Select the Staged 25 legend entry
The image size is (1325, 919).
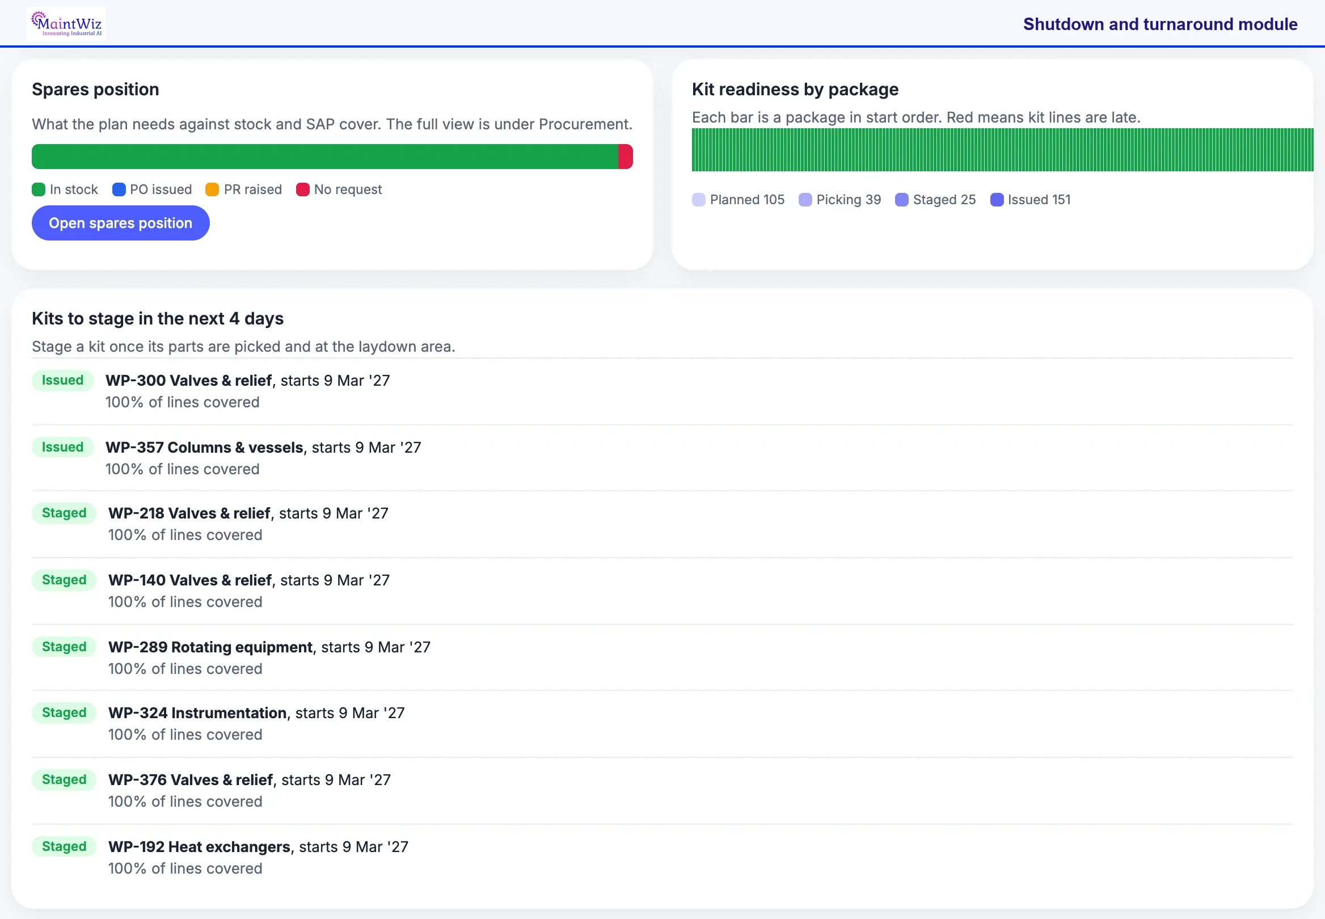(x=935, y=200)
